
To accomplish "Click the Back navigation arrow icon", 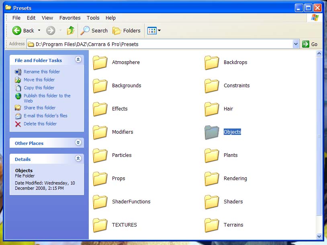I will [x=17, y=30].
